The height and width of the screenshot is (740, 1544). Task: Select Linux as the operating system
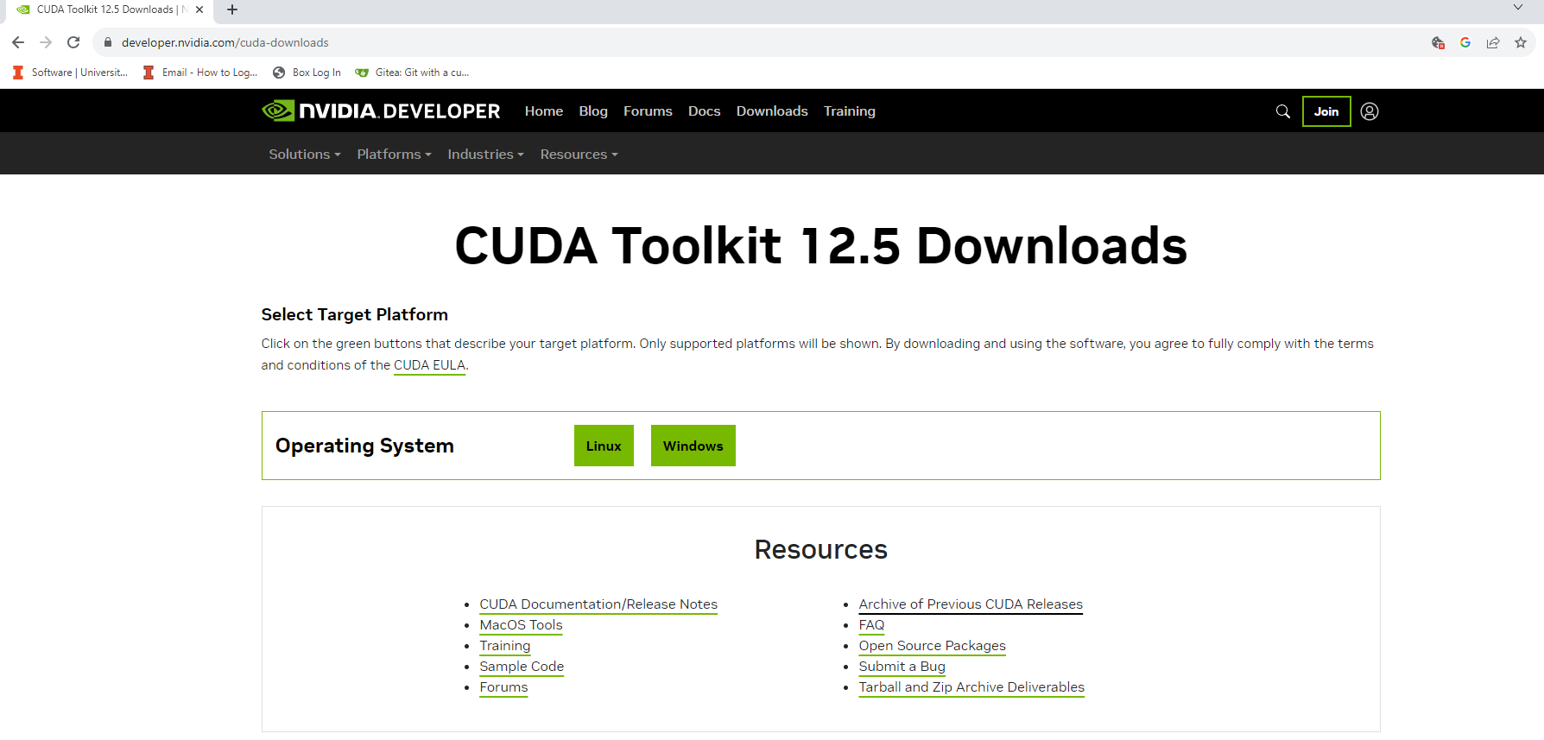click(x=604, y=446)
